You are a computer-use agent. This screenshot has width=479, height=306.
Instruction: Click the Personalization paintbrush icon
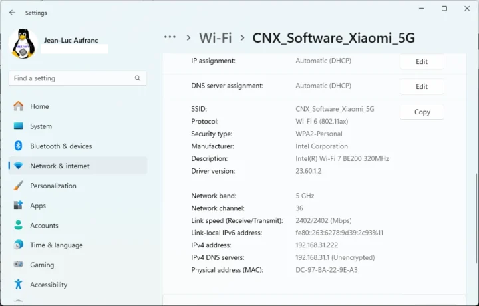(19, 186)
